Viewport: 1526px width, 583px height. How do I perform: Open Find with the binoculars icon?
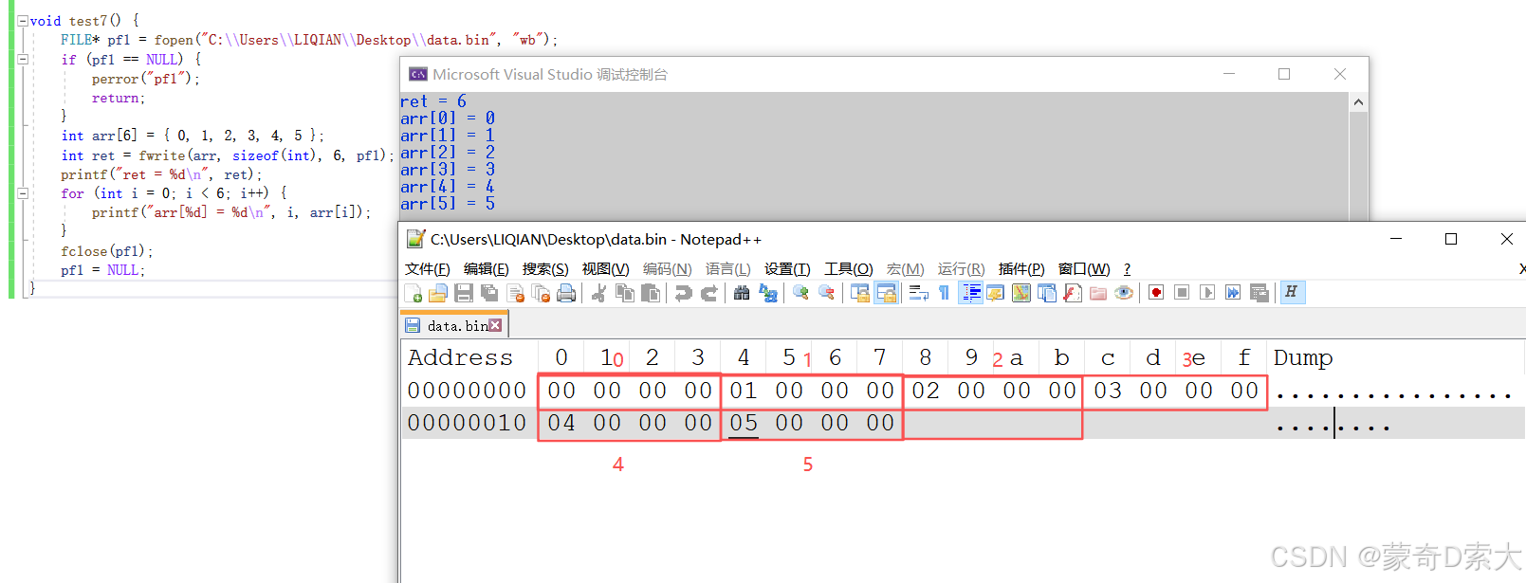(742, 293)
